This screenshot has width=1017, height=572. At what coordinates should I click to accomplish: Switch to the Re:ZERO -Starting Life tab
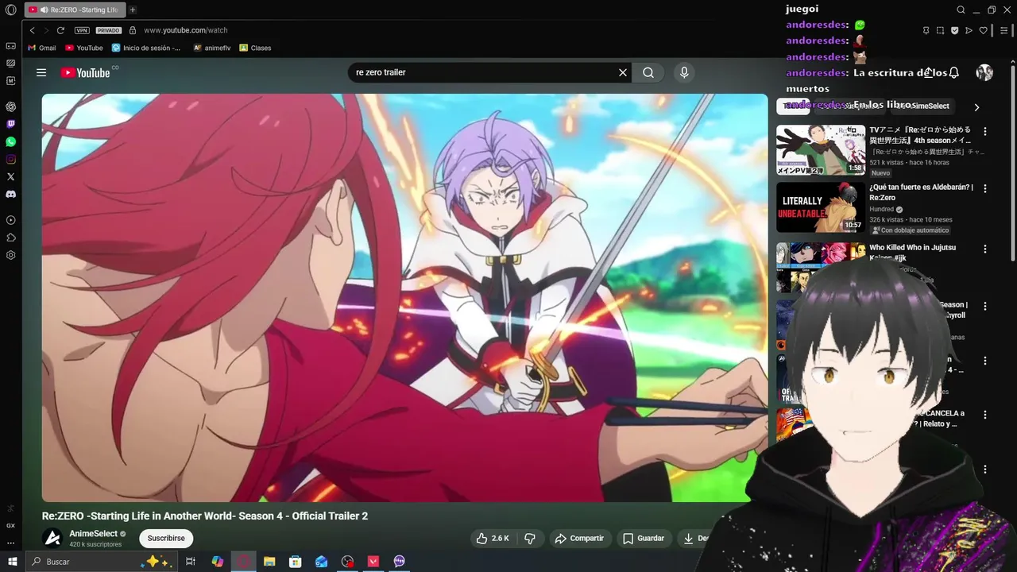pyautogui.click(x=75, y=10)
